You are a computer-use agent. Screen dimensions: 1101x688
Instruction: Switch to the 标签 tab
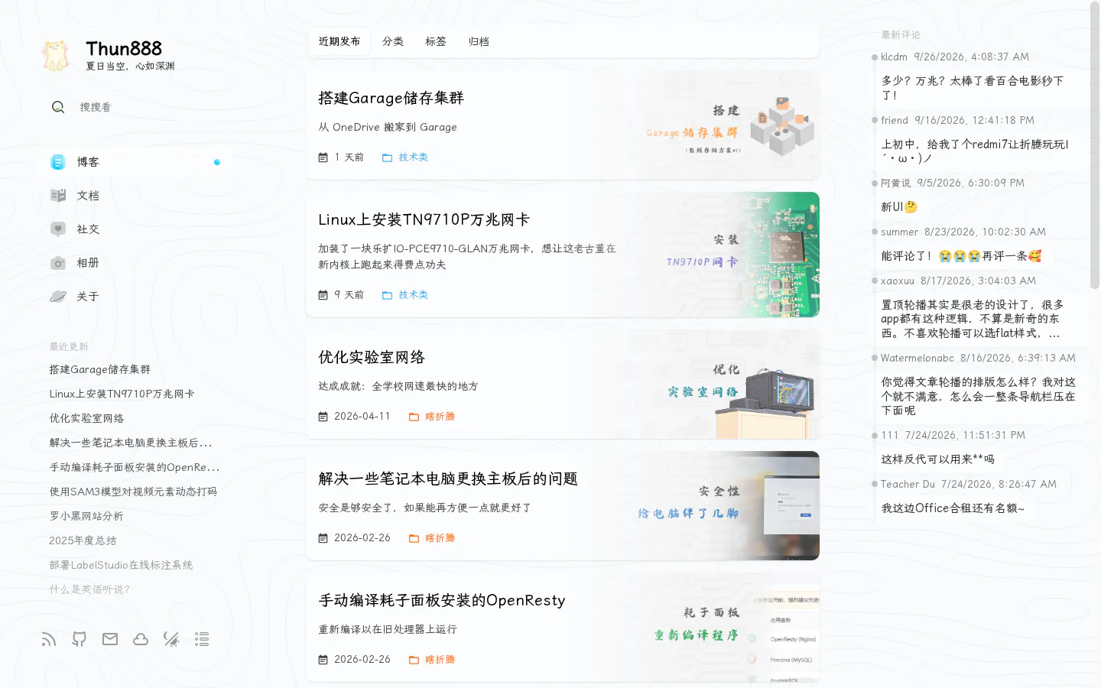click(436, 41)
